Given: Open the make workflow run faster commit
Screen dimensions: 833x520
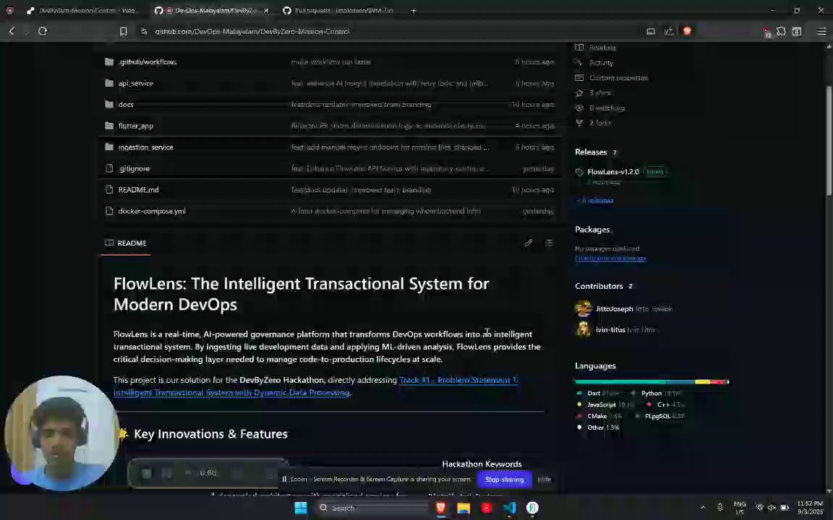Looking at the screenshot, I should [x=330, y=62].
